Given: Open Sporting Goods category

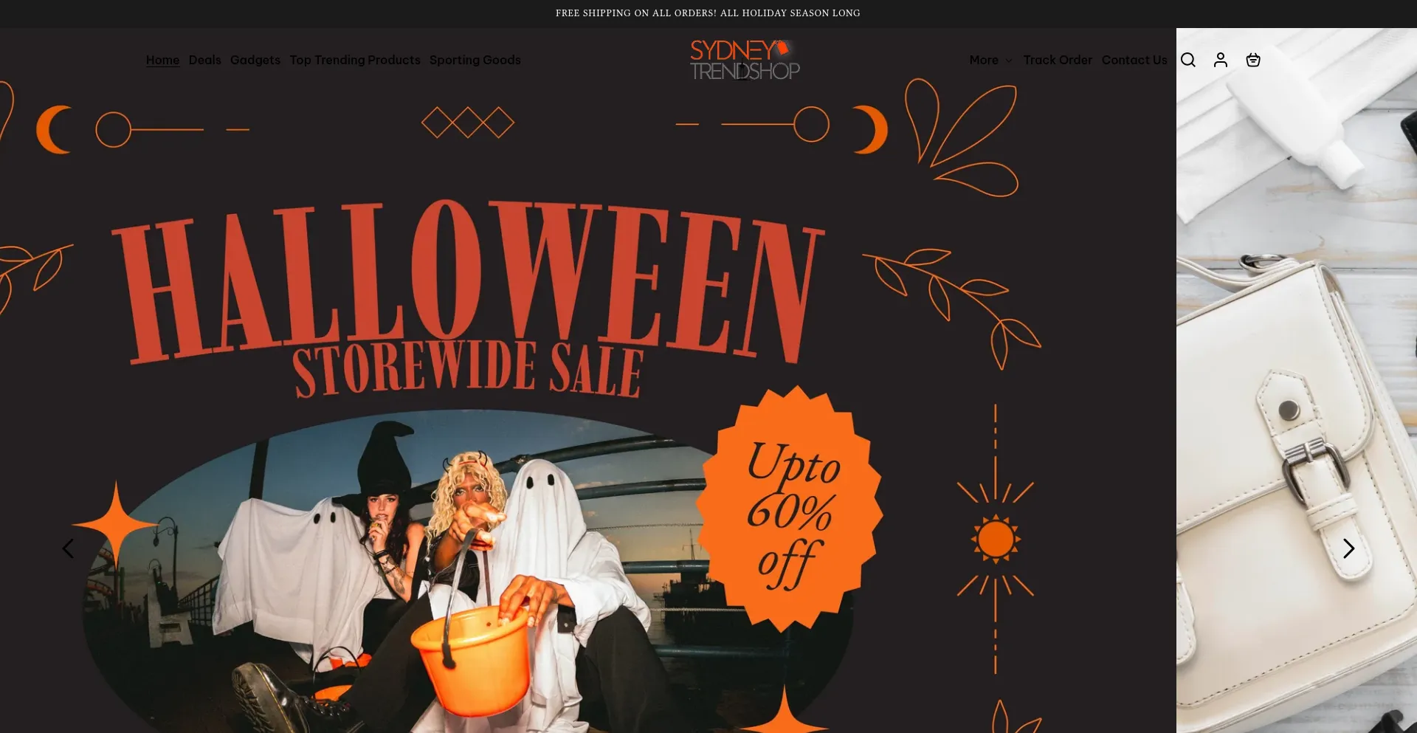Looking at the screenshot, I should (x=475, y=60).
